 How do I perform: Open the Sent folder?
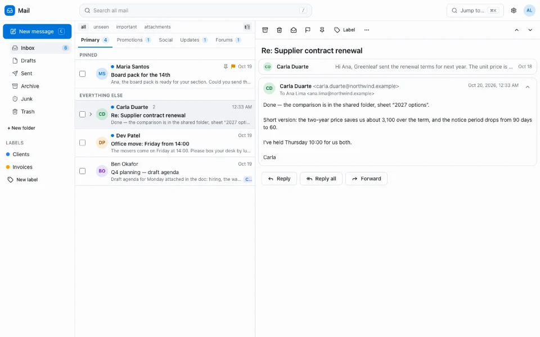click(40, 73)
